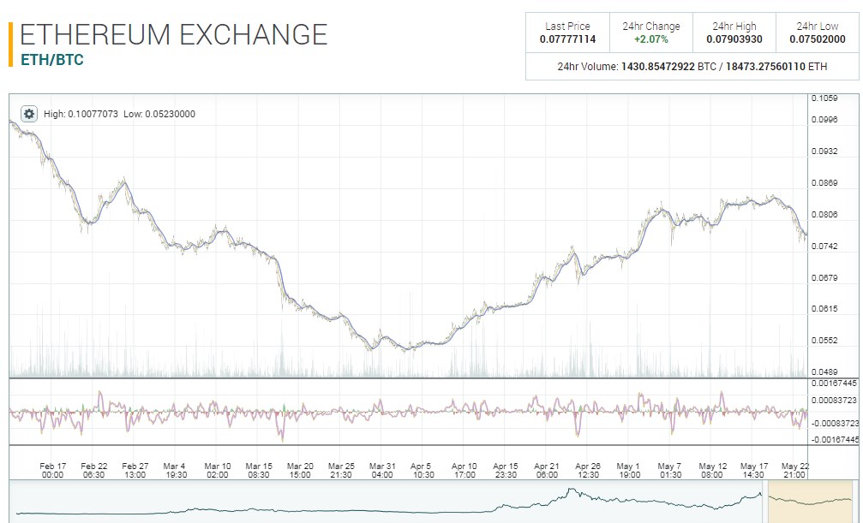
Task: Click the "Mar 20 15:00" time axis label
Action: click(x=300, y=470)
